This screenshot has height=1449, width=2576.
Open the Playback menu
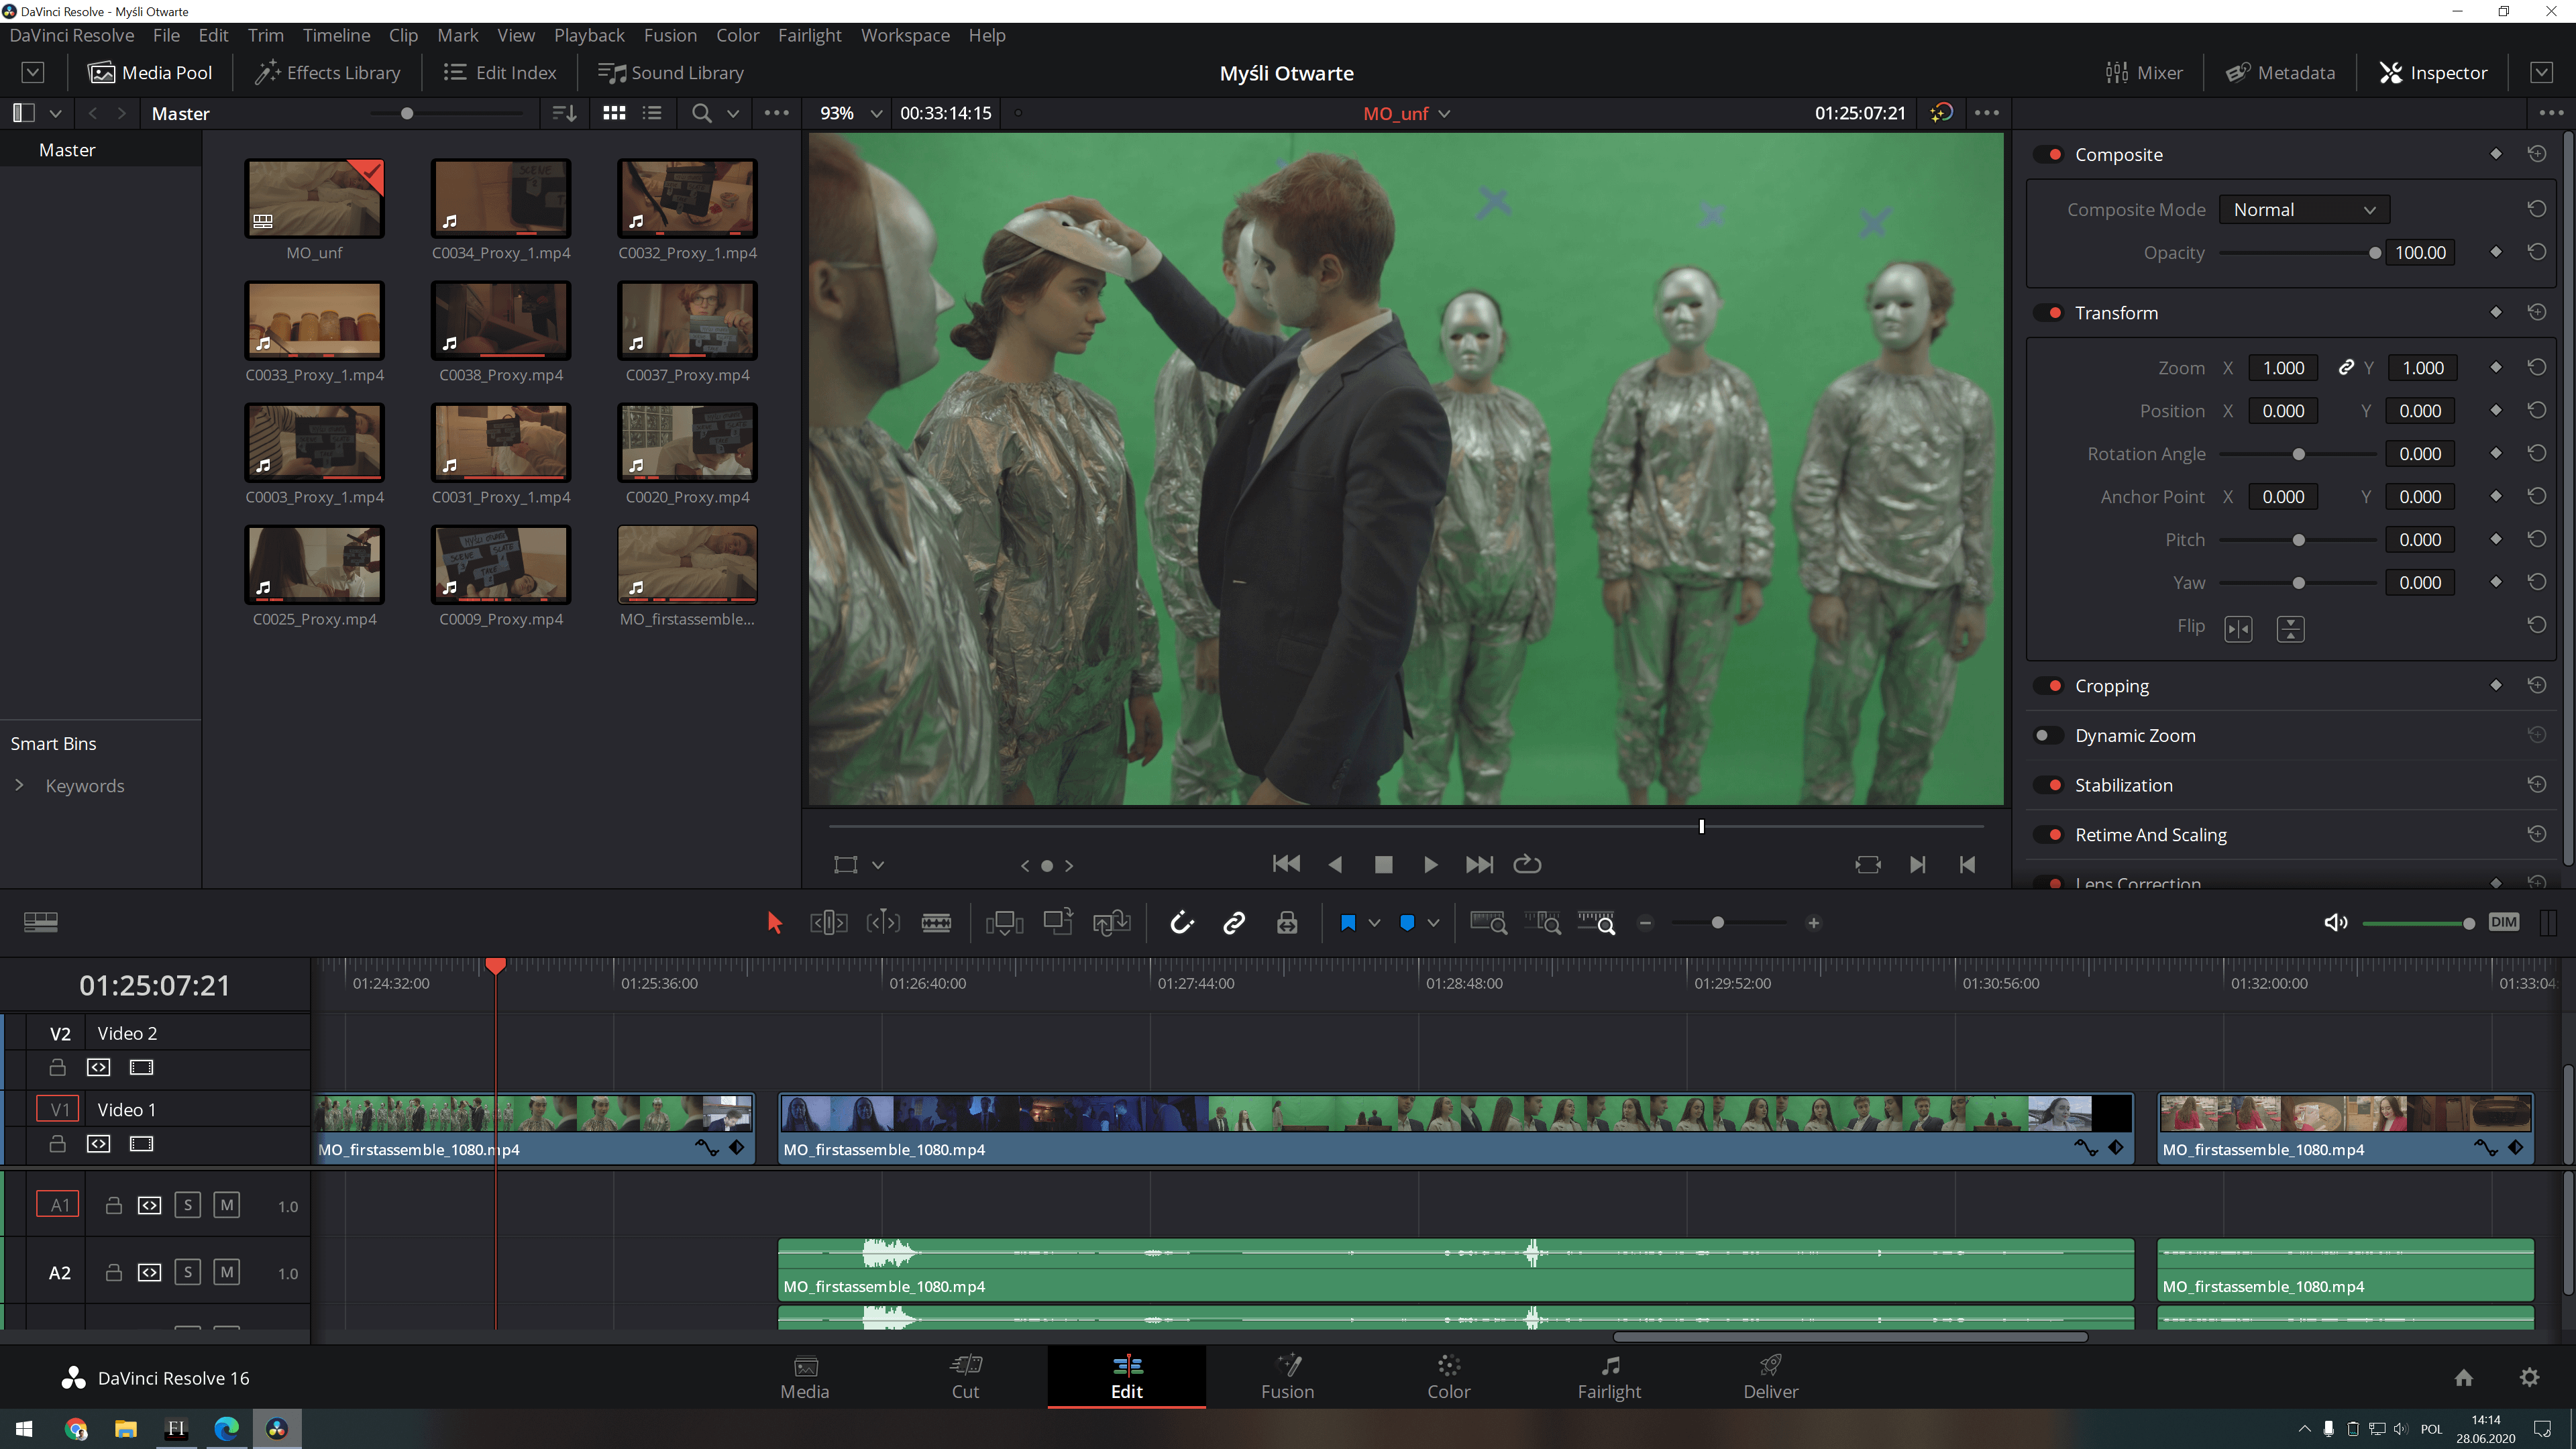(x=588, y=35)
